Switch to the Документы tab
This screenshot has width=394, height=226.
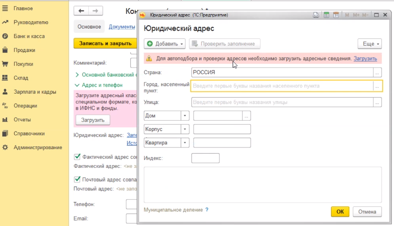(x=122, y=27)
